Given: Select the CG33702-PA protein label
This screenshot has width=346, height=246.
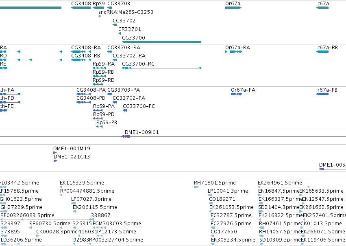Looking at the screenshot, I should tap(129, 98).
